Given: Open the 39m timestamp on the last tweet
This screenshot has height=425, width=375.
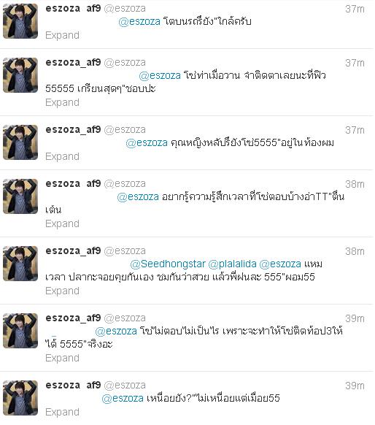Looking at the screenshot, I should tap(355, 386).
